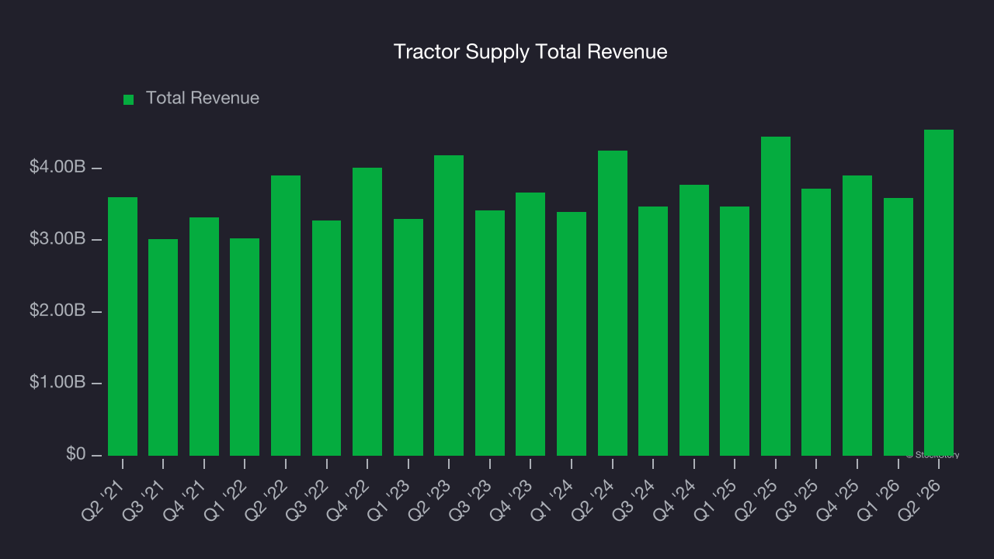Click the $4.00B y-axis label

tap(57, 167)
